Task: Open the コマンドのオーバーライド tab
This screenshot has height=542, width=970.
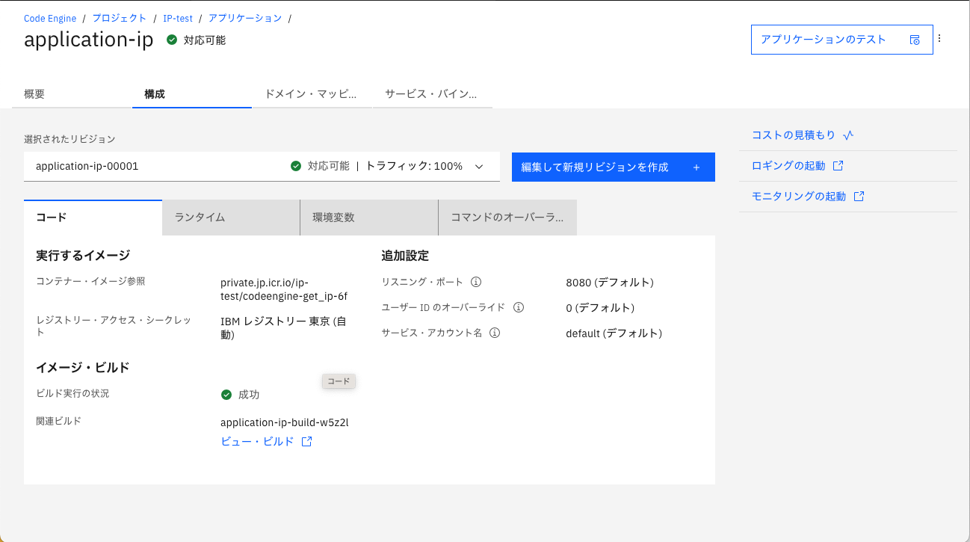Action: click(507, 217)
